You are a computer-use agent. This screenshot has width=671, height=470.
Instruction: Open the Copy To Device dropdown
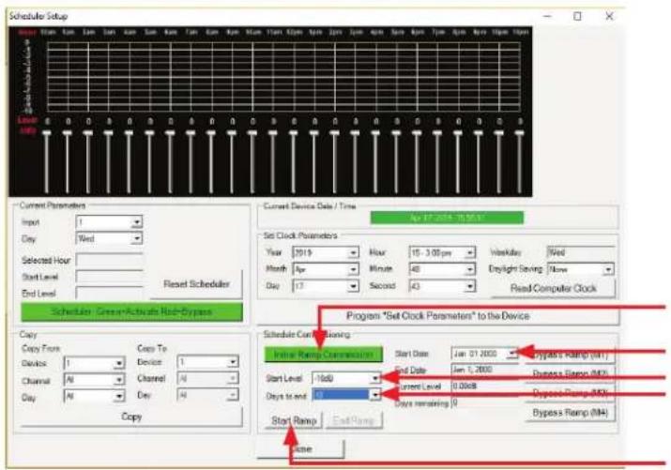click(207, 362)
